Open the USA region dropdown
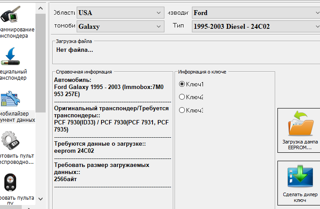Viewport: 320px width, 209px height. coord(121,13)
